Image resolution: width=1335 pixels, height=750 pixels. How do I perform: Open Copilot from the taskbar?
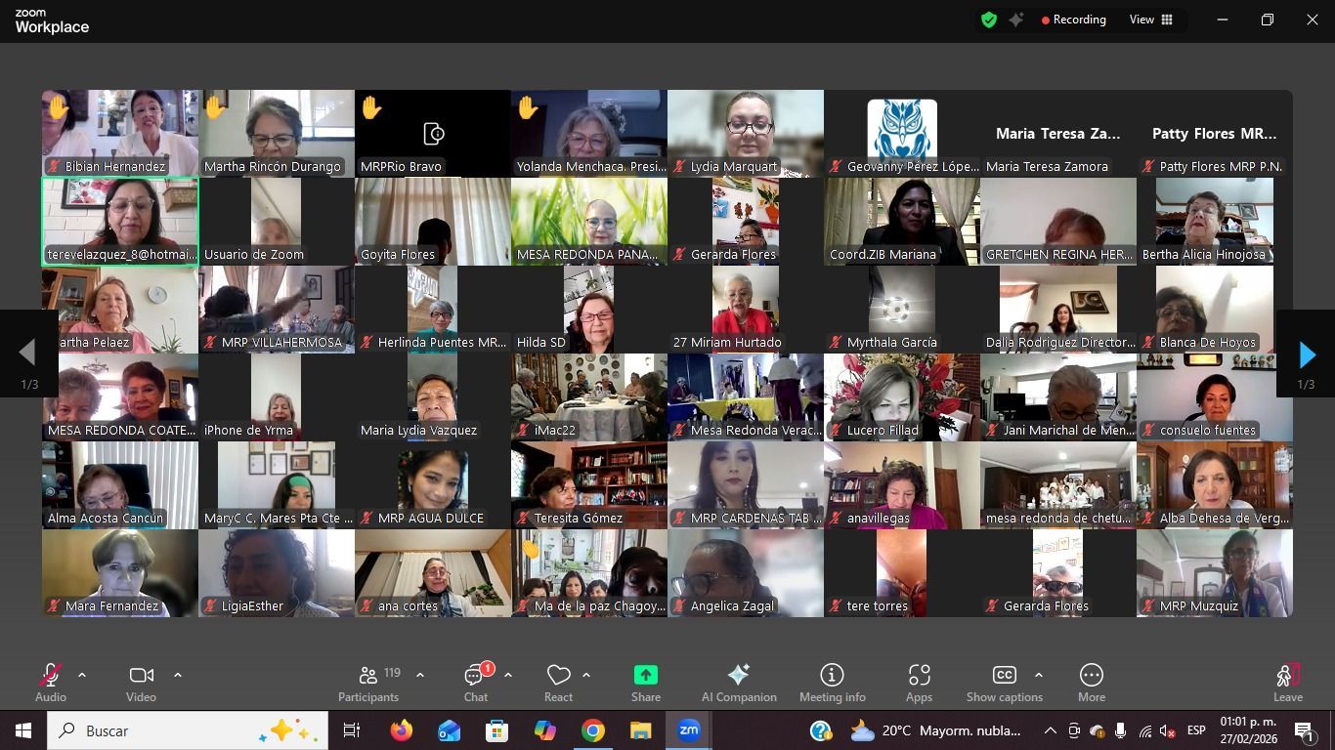[x=544, y=730]
